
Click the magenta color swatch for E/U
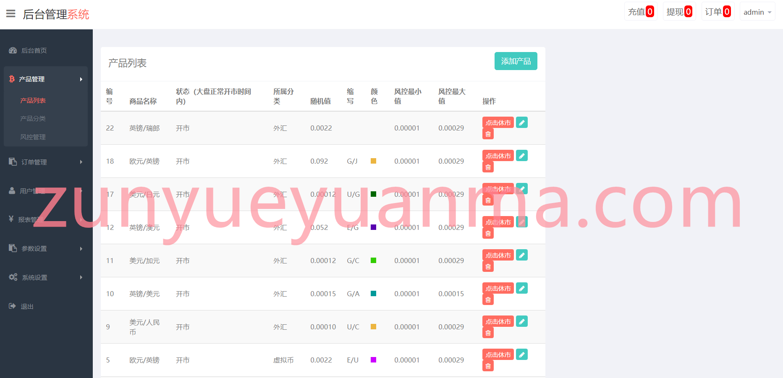tap(373, 360)
